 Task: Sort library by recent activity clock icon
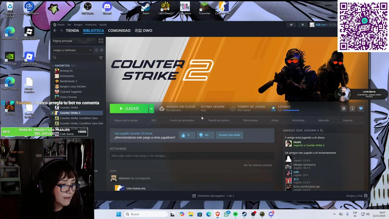(x=96, y=50)
